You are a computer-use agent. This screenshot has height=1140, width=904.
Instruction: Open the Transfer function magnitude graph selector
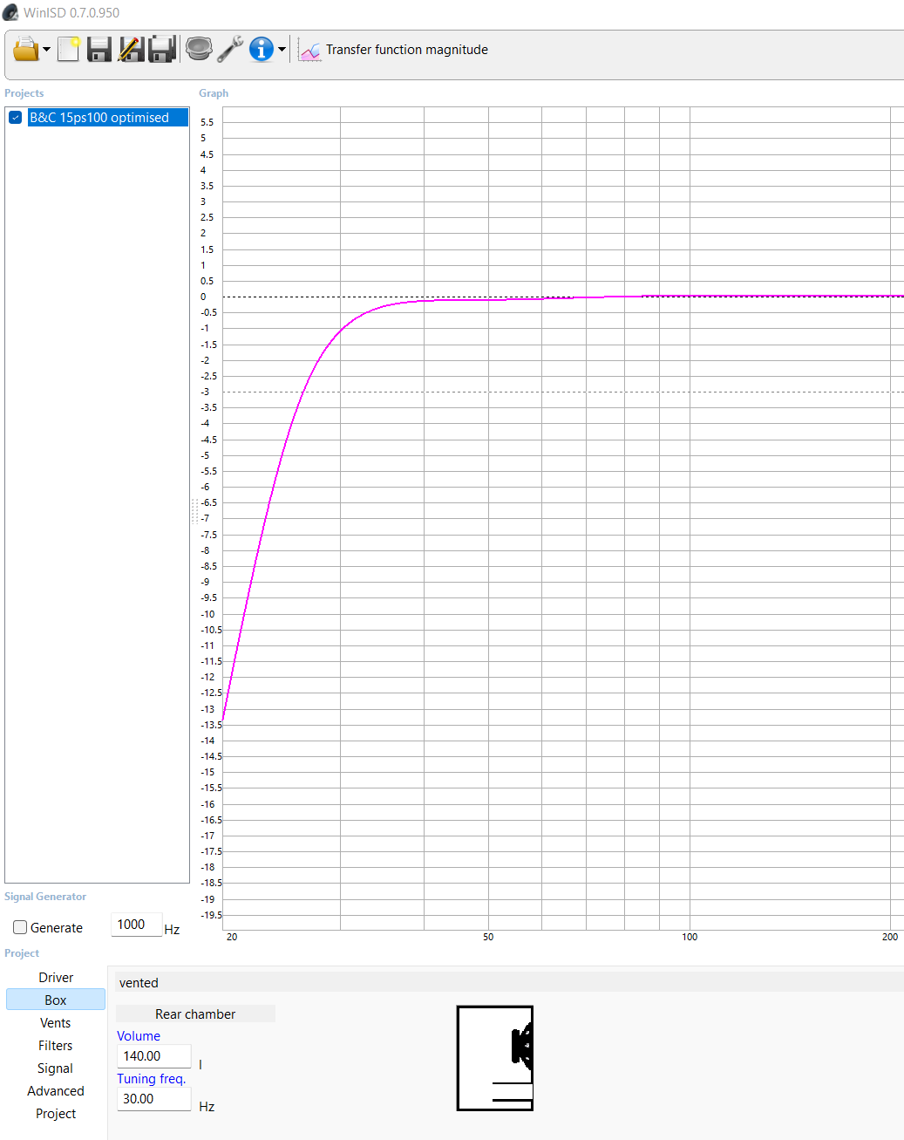[x=406, y=50]
